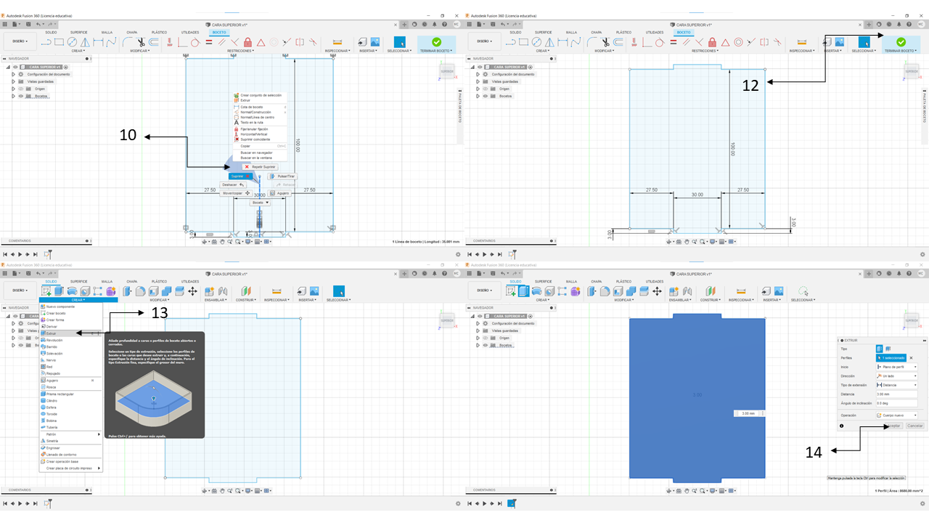Choose Copiar in the top-left context menu
Viewport: 929px width, 523px height.
(259, 146)
